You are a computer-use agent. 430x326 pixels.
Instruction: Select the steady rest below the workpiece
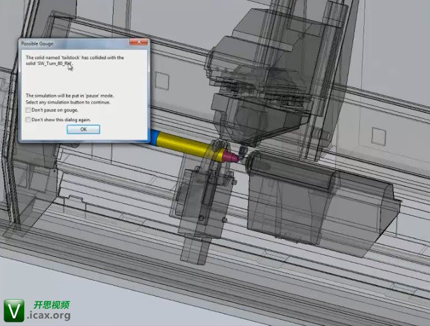[x=204, y=203]
